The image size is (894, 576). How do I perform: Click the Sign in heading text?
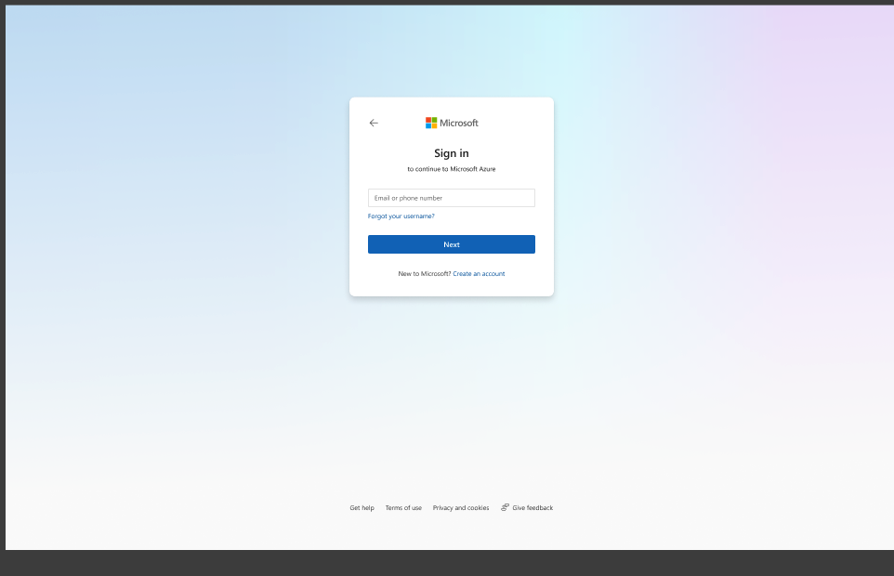[x=452, y=153]
